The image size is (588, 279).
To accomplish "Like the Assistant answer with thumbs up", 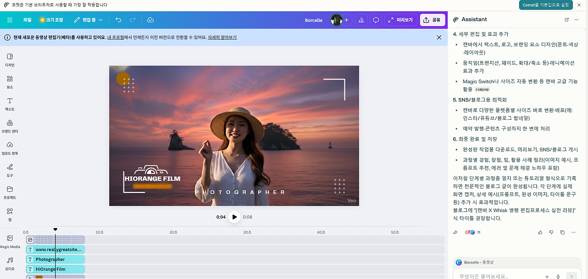I will pos(540,233).
